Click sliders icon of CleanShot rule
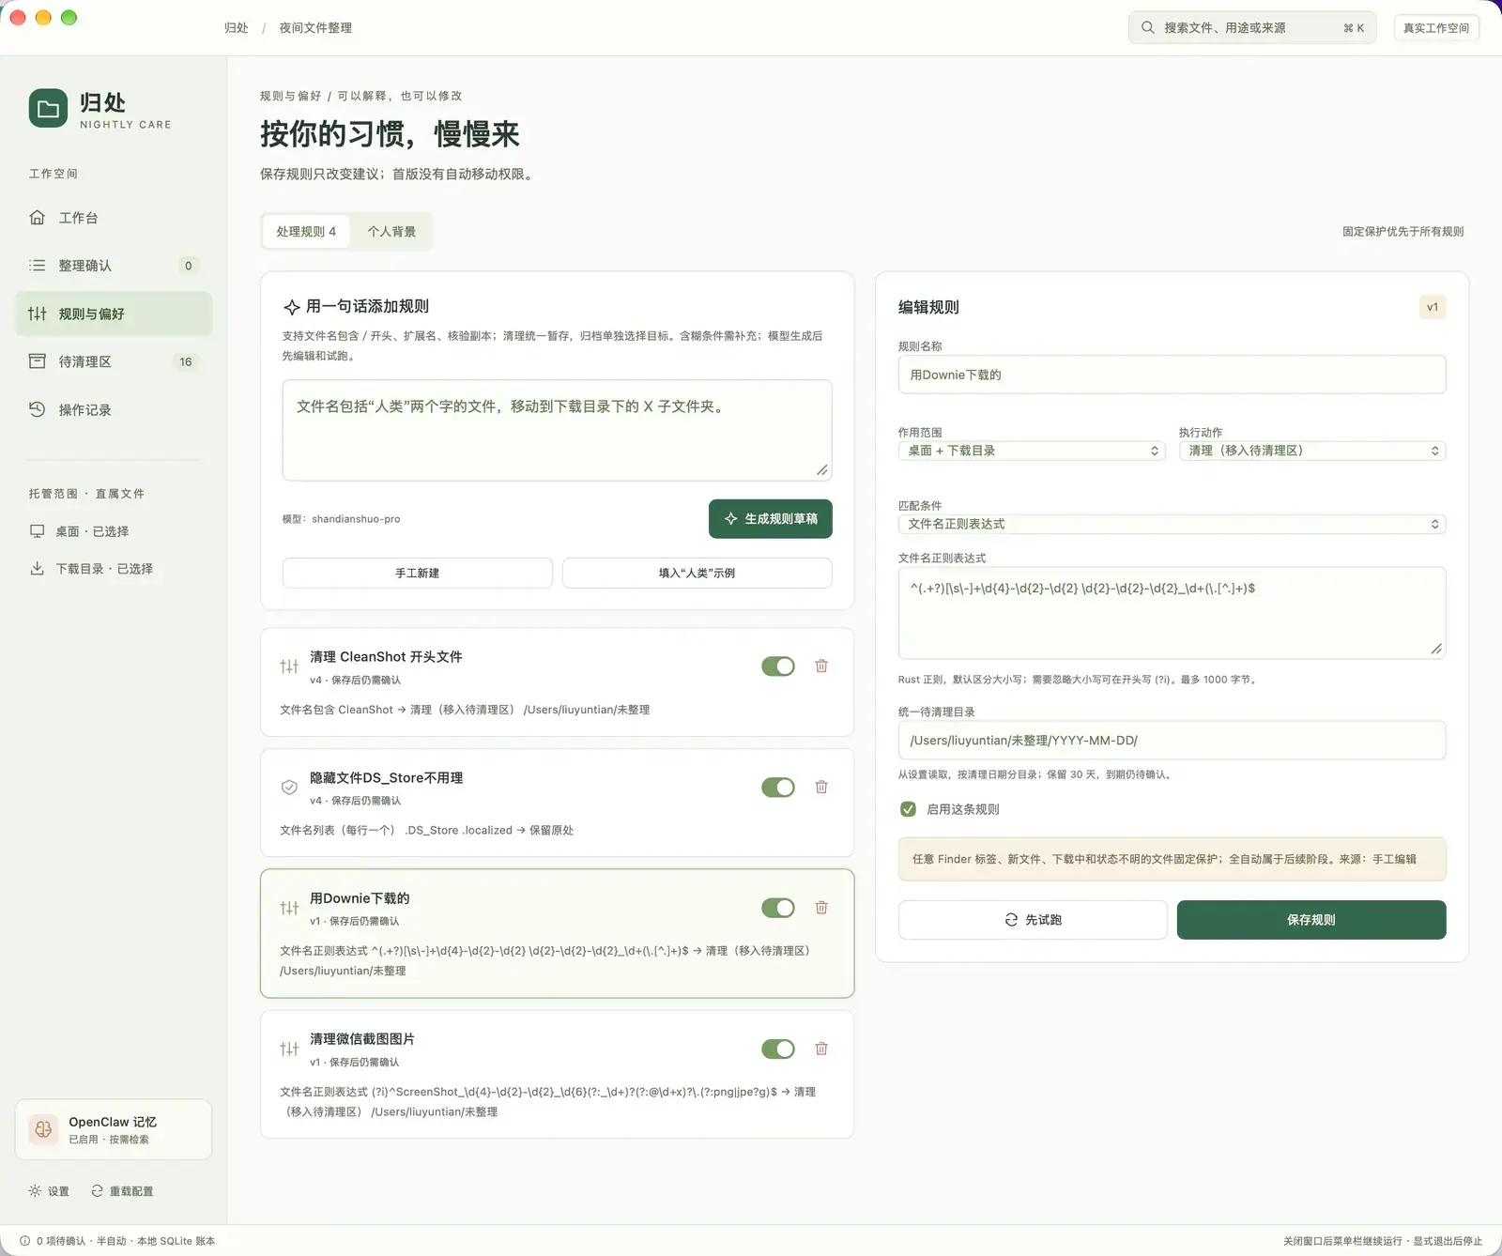Image resolution: width=1502 pixels, height=1256 pixels. point(289,666)
